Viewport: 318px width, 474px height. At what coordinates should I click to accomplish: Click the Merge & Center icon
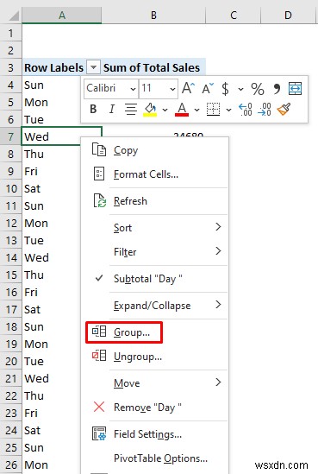295,89
